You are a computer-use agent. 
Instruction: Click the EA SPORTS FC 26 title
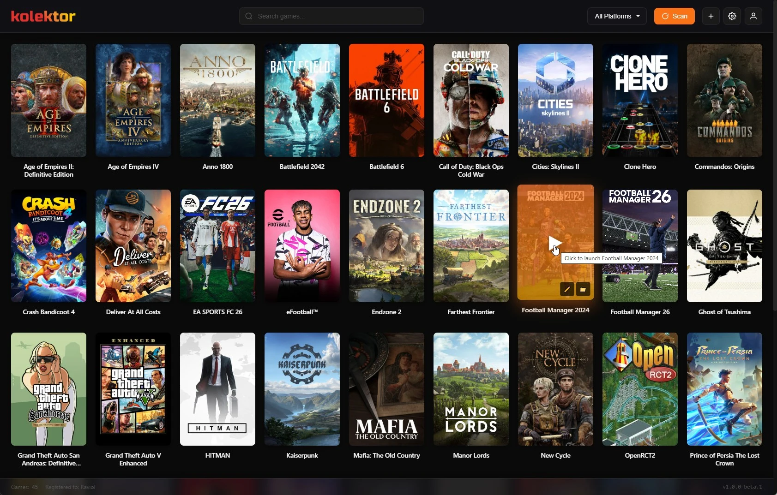click(217, 312)
